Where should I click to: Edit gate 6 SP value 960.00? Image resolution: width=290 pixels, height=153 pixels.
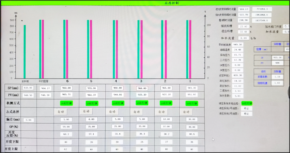(x=67, y=88)
